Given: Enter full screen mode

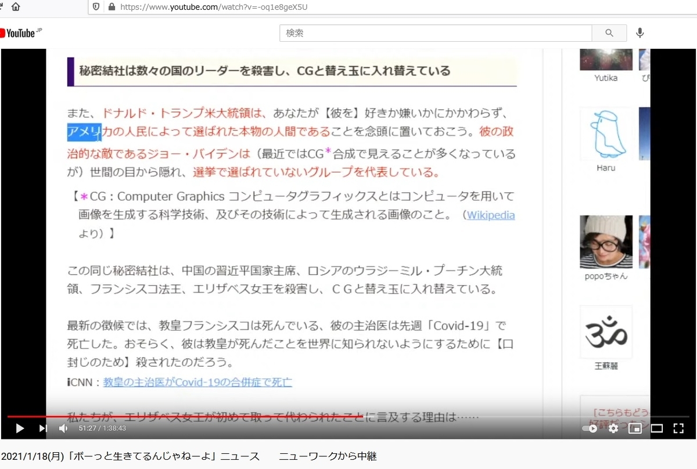Looking at the screenshot, I should 678,428.
